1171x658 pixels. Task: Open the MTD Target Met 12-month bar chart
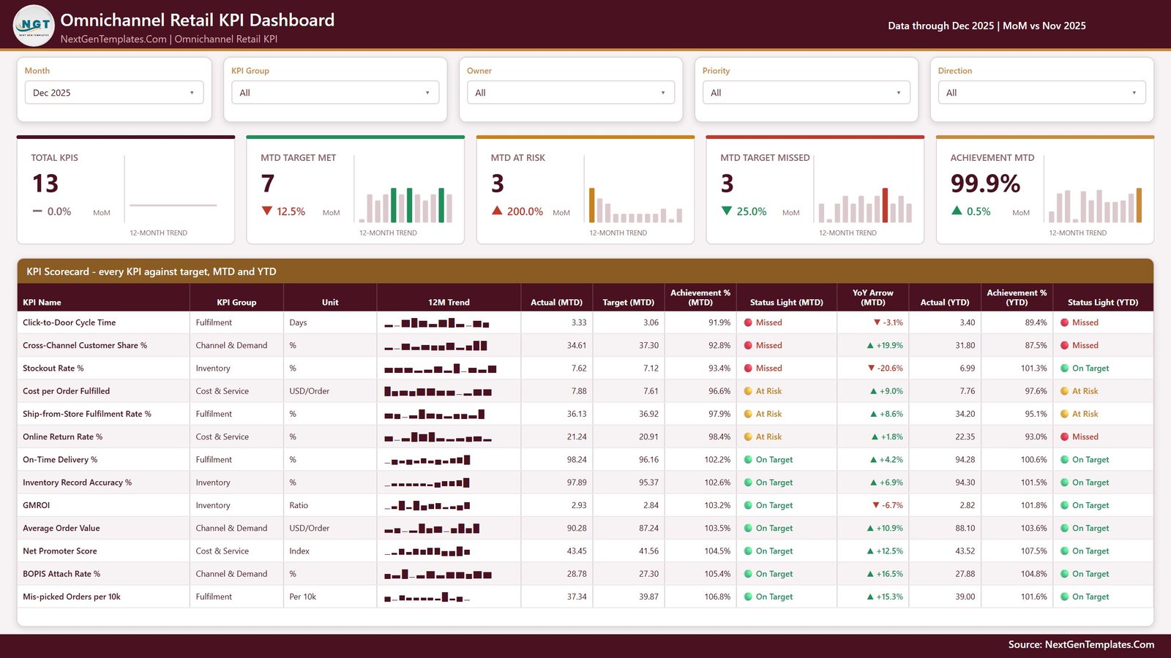coord(406,205)
